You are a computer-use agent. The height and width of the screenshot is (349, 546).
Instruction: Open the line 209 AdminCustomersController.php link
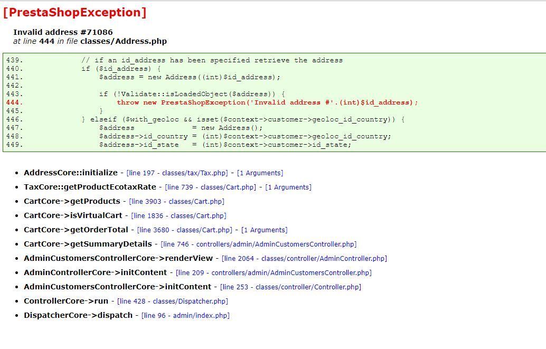click(274, 273)
